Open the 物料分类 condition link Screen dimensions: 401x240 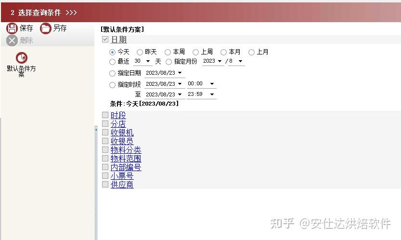click(126, 150)
